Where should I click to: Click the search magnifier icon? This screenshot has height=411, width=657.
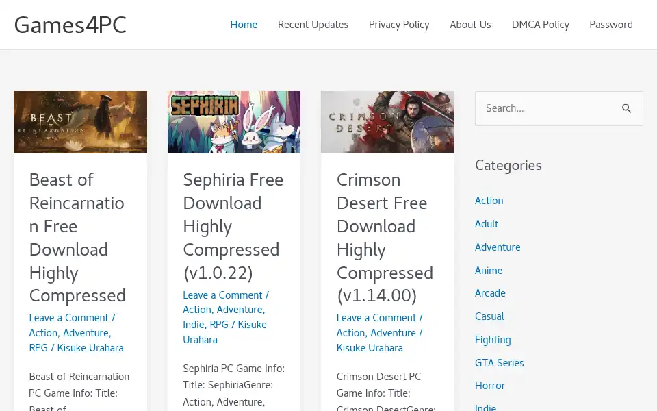tap(626, 109)
